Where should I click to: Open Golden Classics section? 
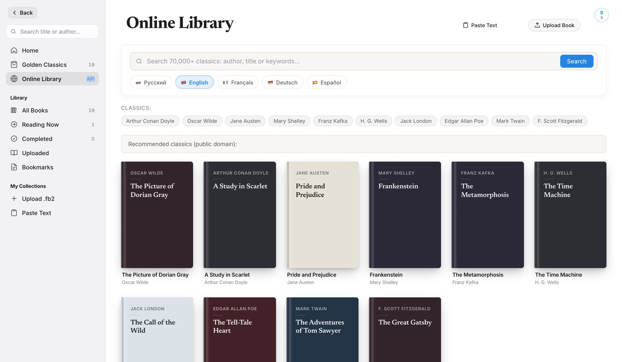click(x=52, y=65)
